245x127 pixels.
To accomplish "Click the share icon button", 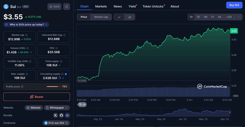I will pos(66,7).
